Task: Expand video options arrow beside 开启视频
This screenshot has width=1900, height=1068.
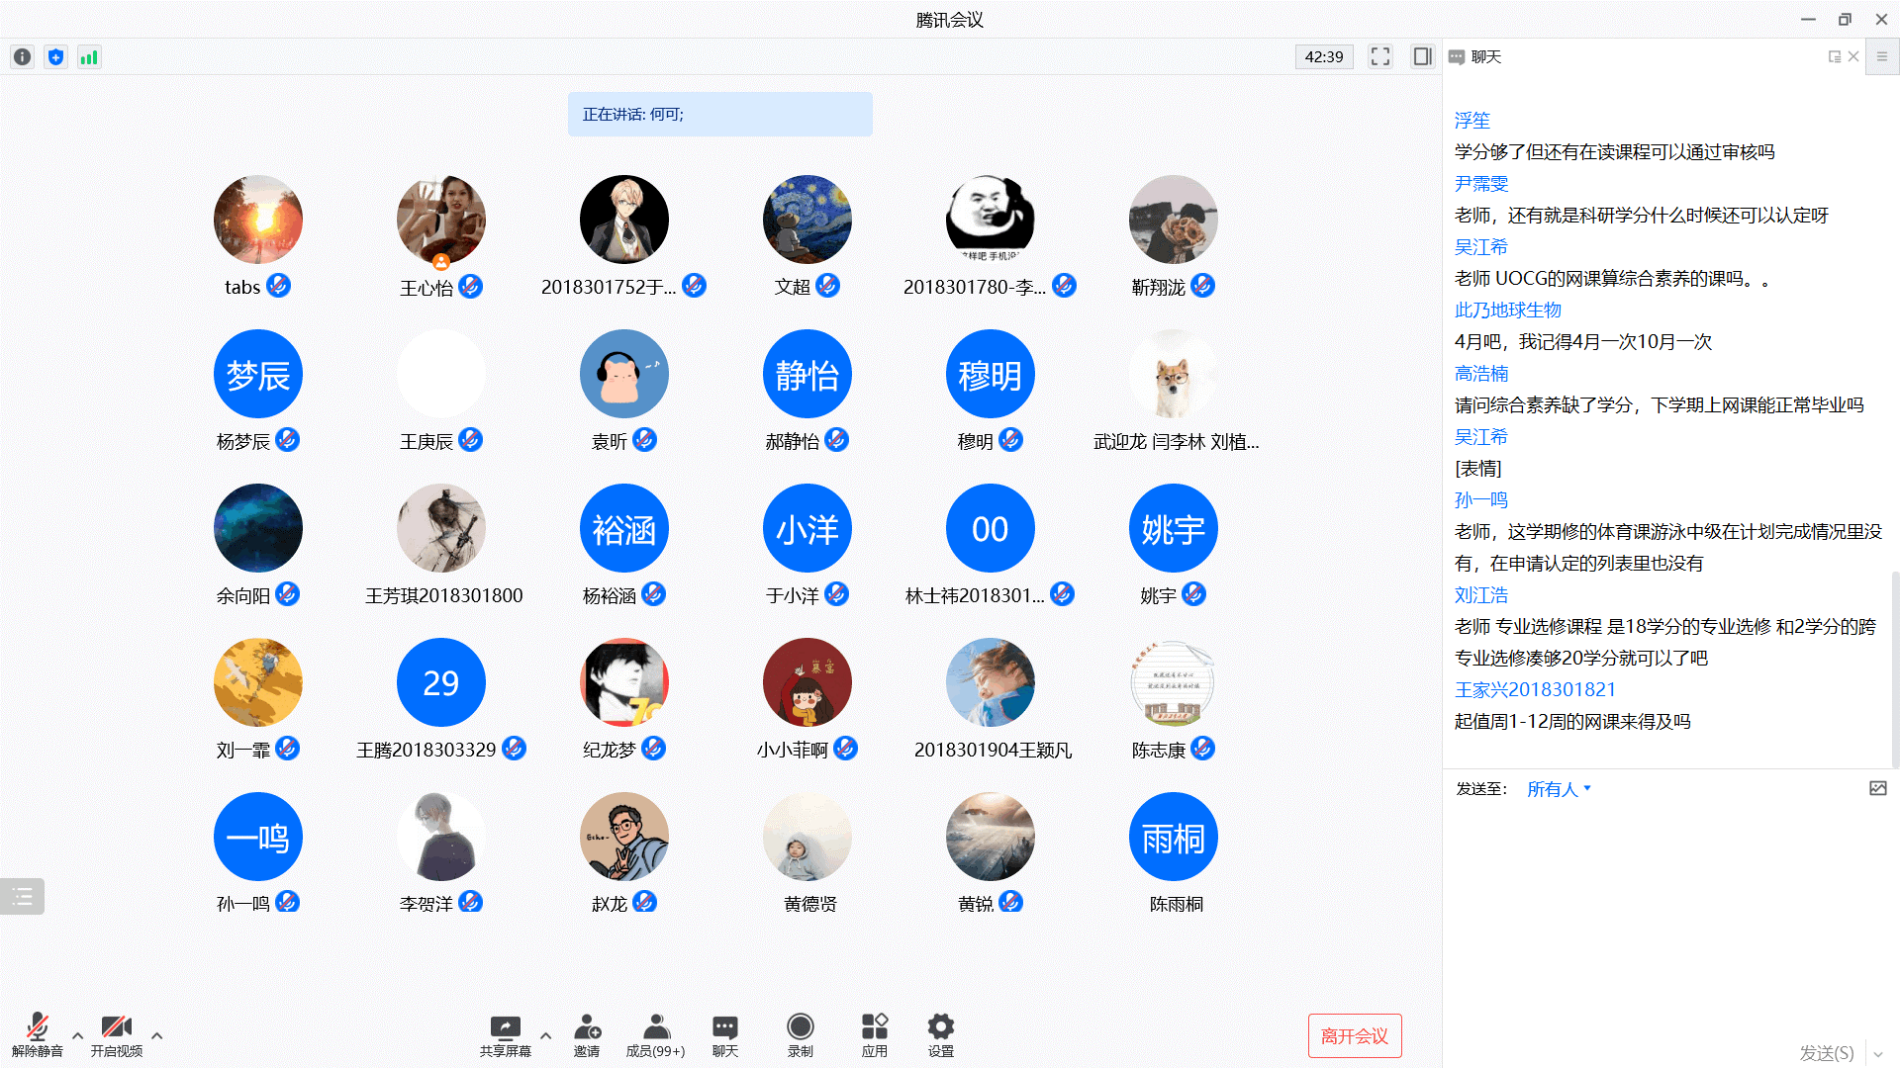Action: pyautogui.click(x=156, y=1035)
